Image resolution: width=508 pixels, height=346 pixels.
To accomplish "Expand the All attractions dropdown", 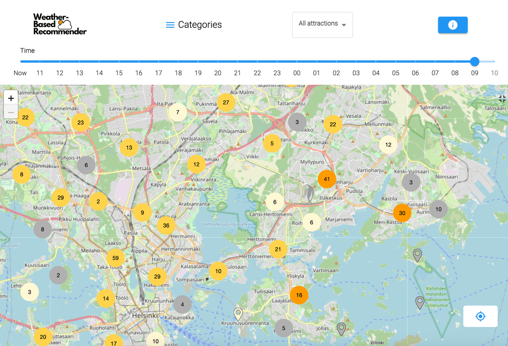I will (322, 24).
